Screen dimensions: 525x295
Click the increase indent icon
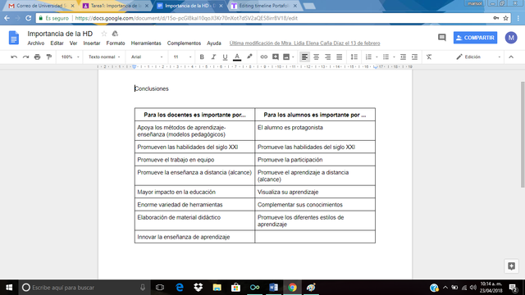point(414,57)
